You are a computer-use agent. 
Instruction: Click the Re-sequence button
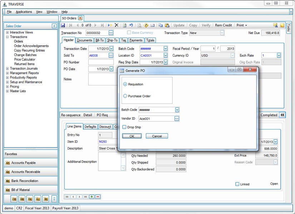pos(71,115)
